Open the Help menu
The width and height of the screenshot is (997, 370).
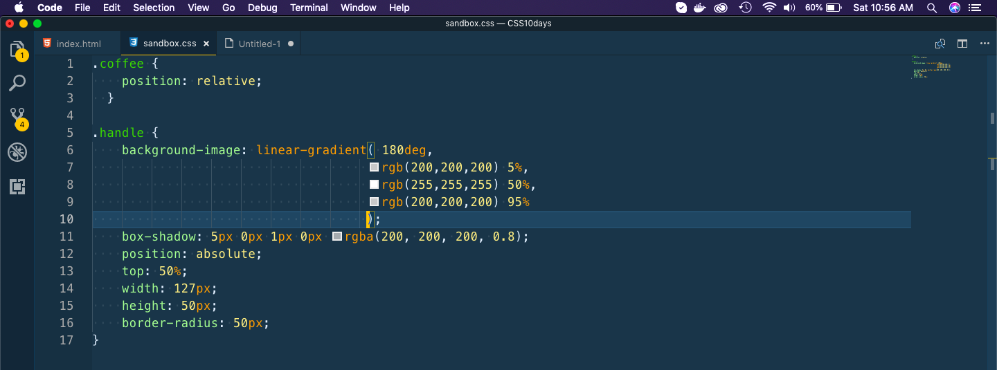coord(399,8)
